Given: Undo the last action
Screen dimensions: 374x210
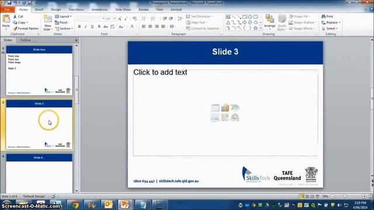Looking at the screenshot, I should (16, 3).
